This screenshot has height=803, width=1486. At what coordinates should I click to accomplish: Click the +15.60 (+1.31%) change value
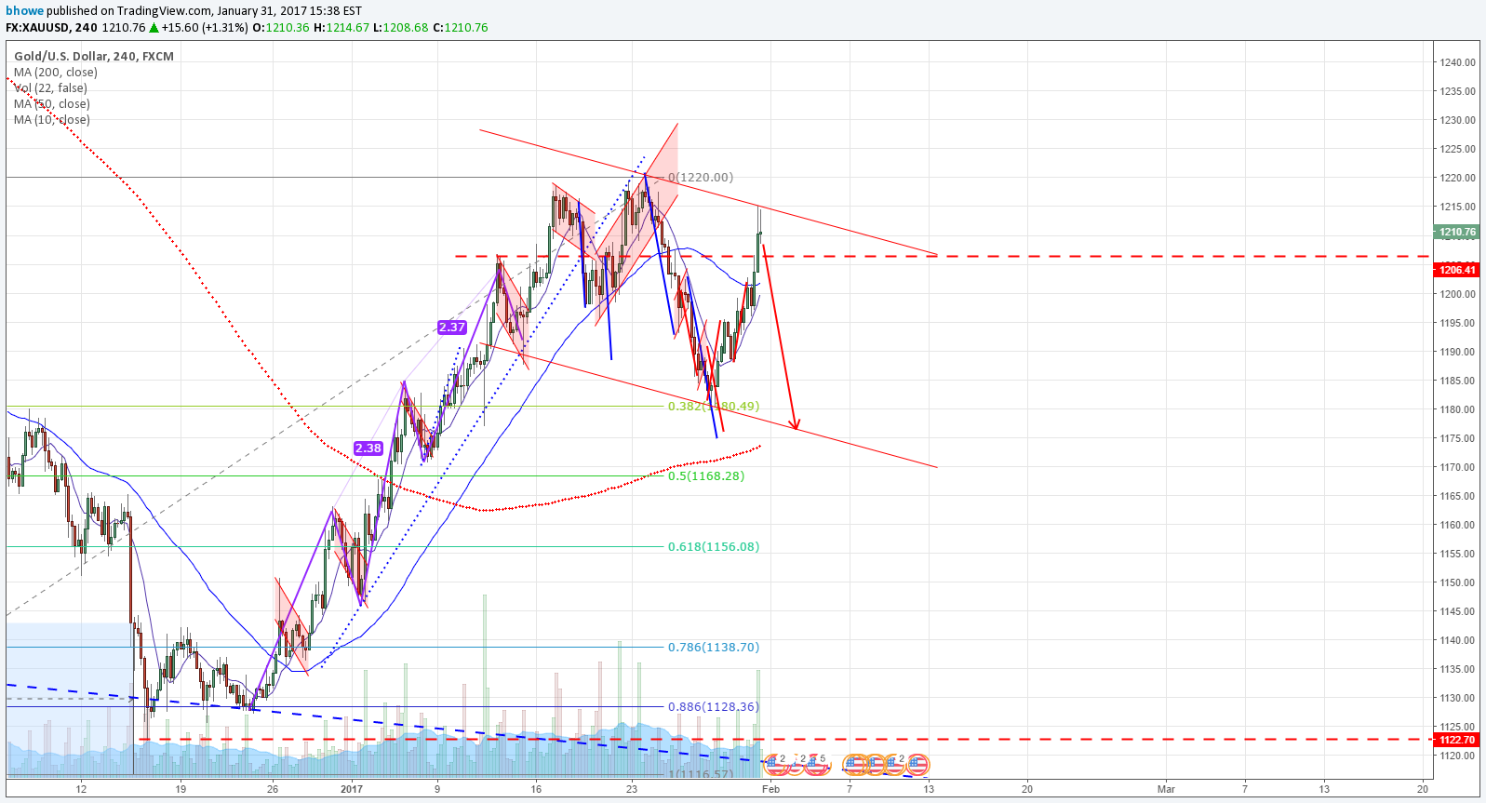[x=205, y=28]
